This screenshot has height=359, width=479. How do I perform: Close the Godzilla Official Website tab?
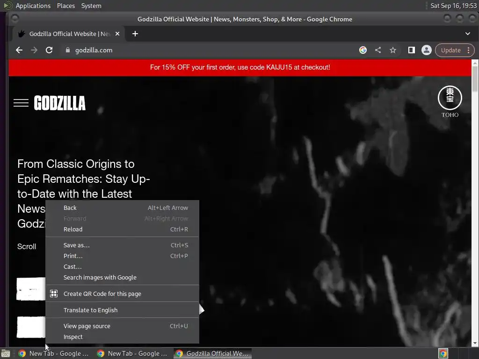(x=117, y=34)
